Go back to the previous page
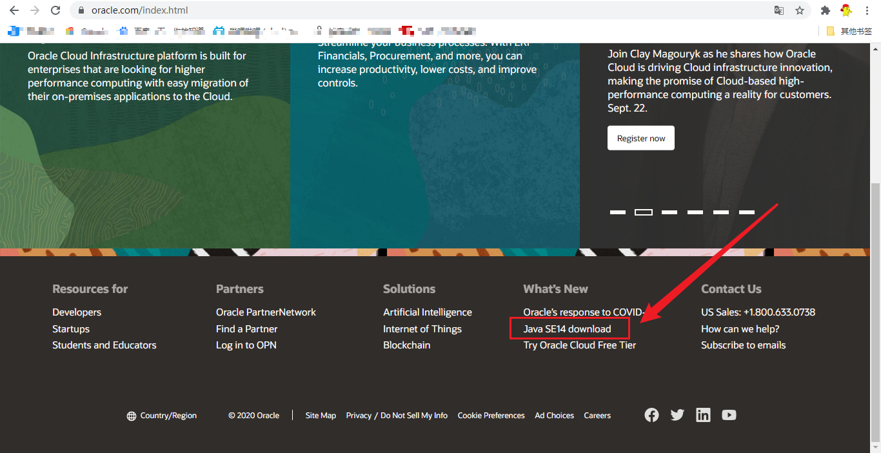 tap(14, 10)
